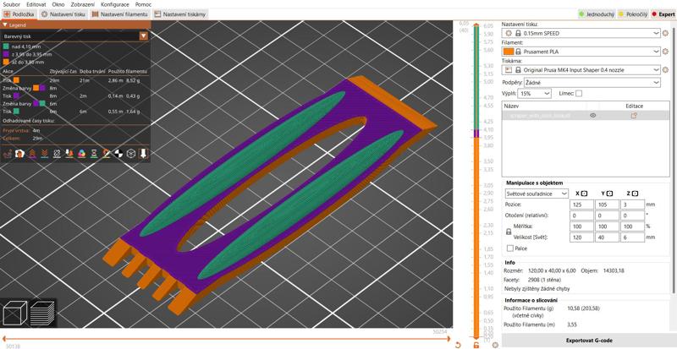Toggle object visibility eye icon in list

point(593,115)
